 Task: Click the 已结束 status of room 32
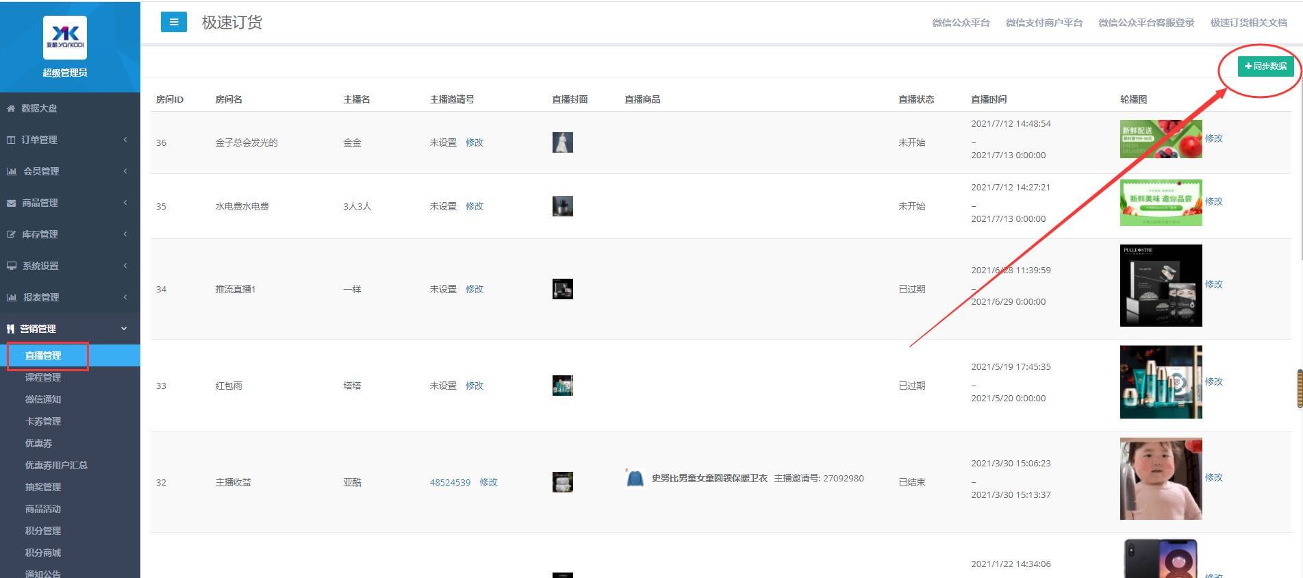[x=911, y=482]
